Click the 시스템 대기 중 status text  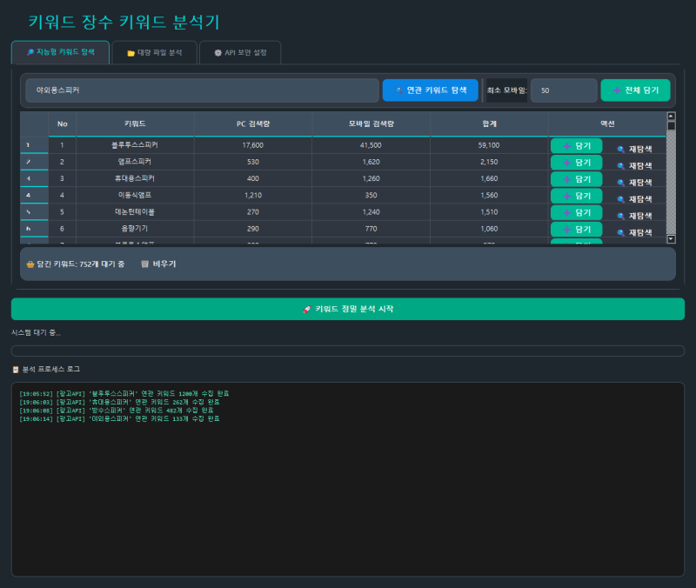coord(36,332)
